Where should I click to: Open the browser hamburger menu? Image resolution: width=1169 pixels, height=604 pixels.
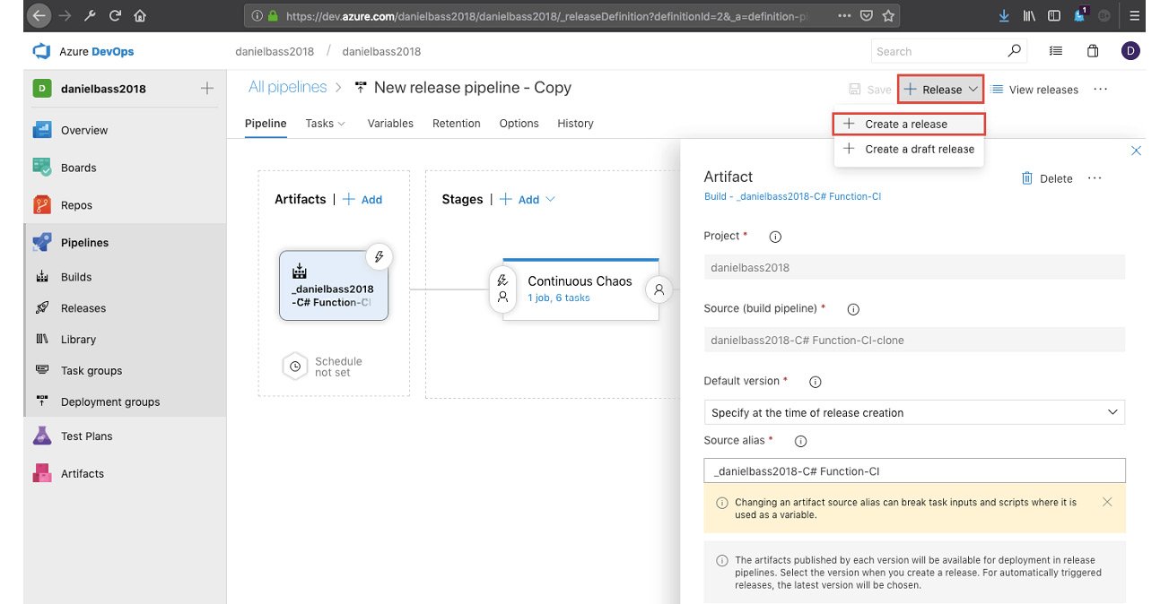tap(1135, 15)
